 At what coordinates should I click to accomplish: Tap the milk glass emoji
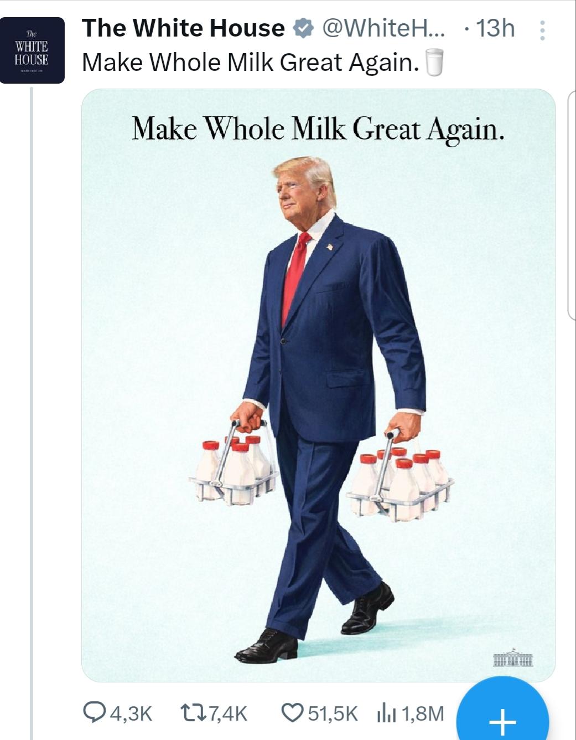[434, 62]
